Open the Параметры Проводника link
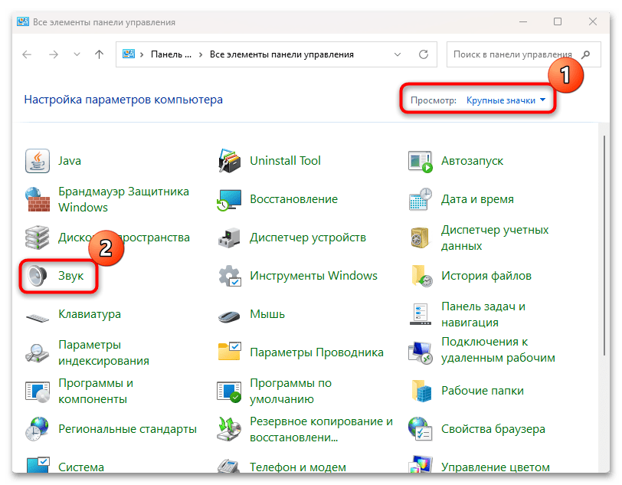This screenshot has height=485, width=622. [316, 352]
